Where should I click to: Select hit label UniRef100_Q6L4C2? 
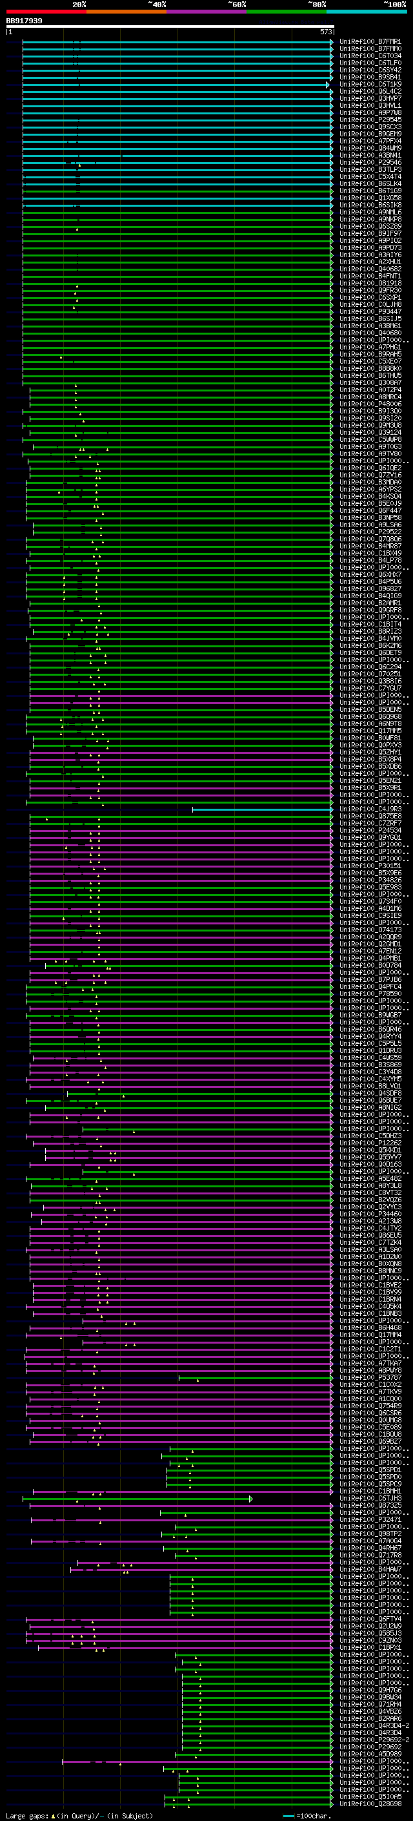370,91
